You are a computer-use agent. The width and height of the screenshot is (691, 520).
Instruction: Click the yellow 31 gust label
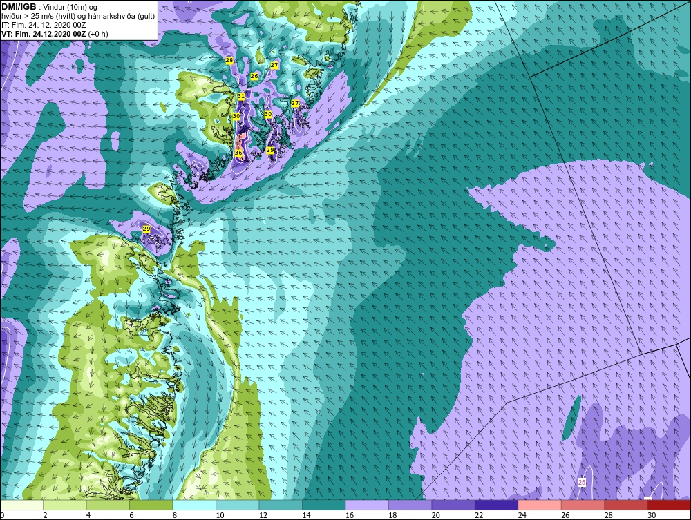coord(241,96)
